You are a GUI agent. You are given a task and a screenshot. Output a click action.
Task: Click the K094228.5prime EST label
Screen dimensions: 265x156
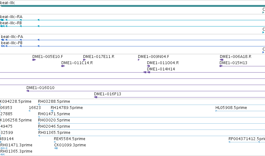pyautogui.click(x=16, y=102)
